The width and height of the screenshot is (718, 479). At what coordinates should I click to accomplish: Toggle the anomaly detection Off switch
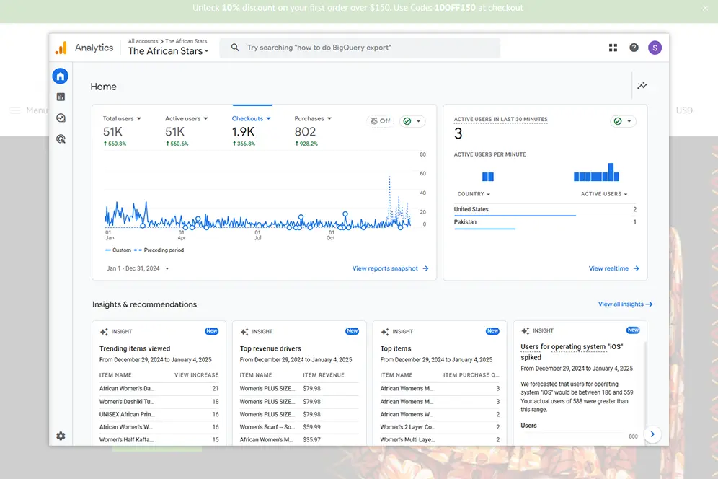(x=380, y=121)
